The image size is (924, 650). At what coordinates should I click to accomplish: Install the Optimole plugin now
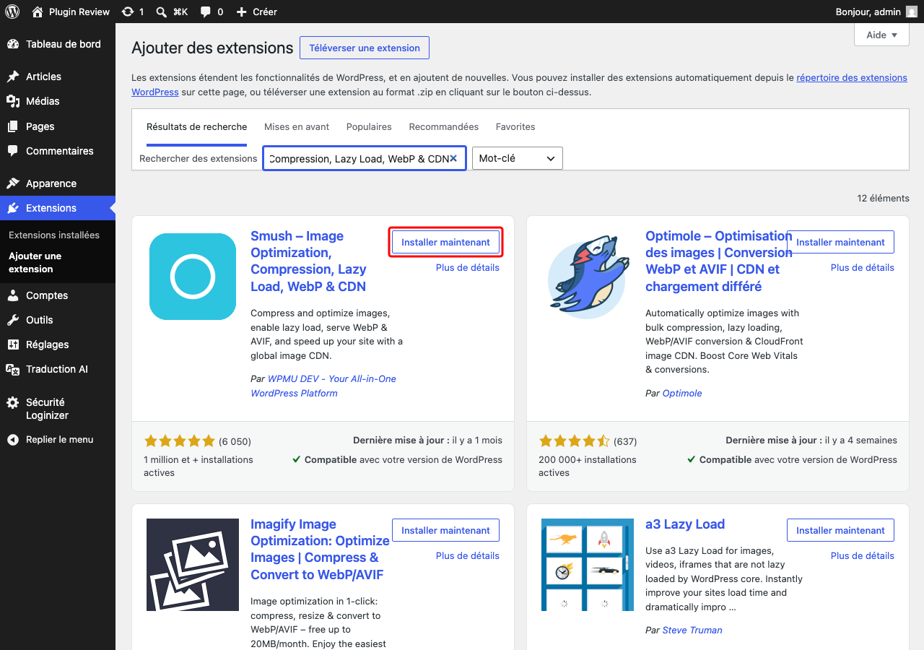pyautogui.click(x=840, y=243)
